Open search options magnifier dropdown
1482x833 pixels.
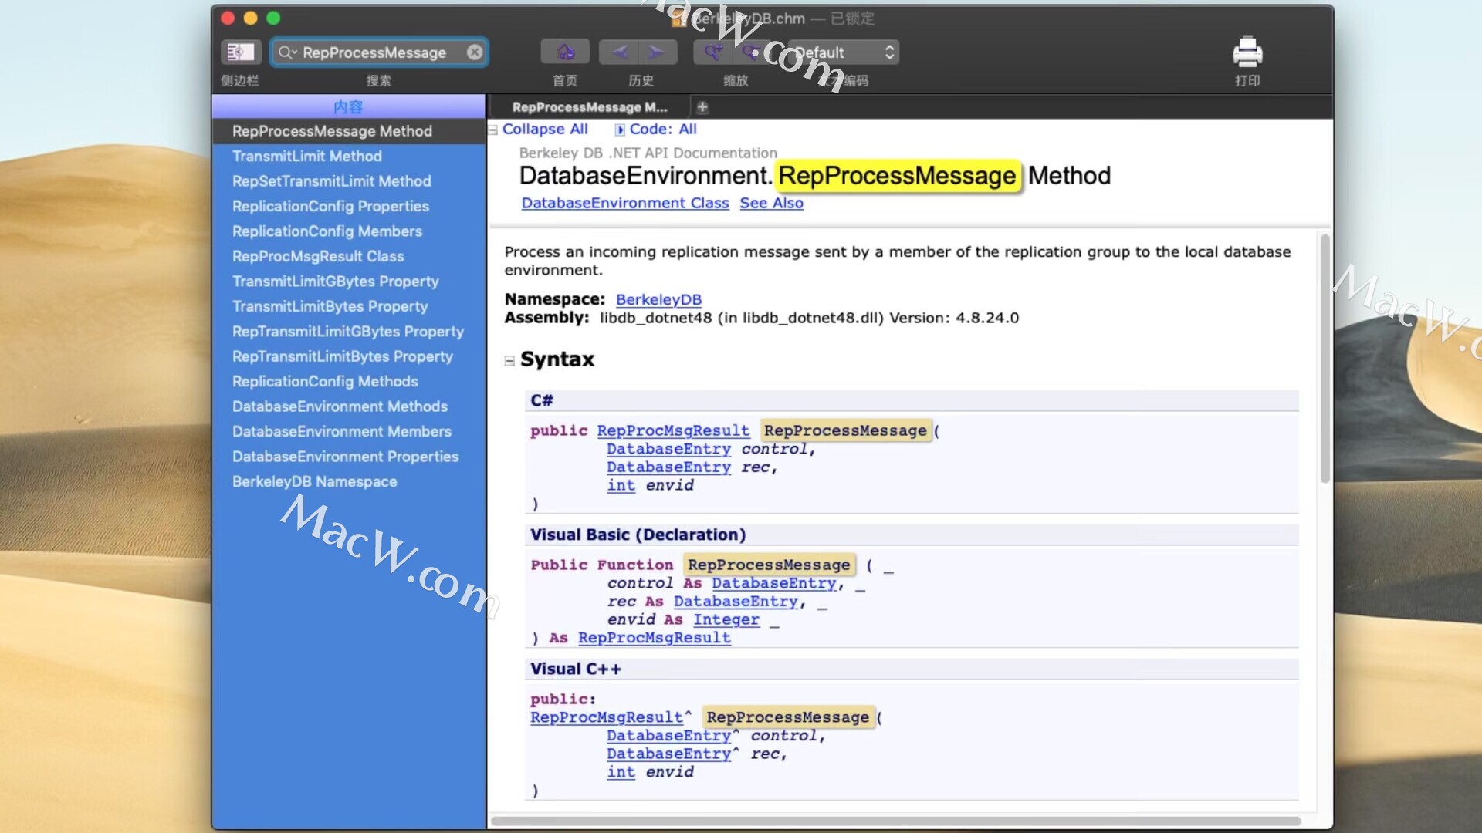point(287,52)
